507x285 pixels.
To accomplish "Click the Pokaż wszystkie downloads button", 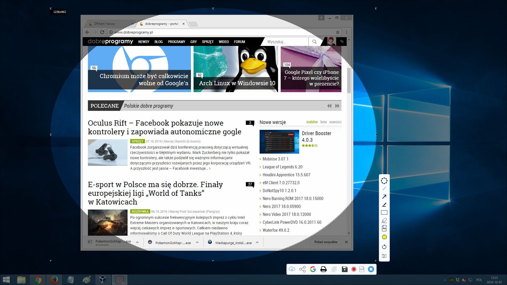I will (x=326, y=242).
